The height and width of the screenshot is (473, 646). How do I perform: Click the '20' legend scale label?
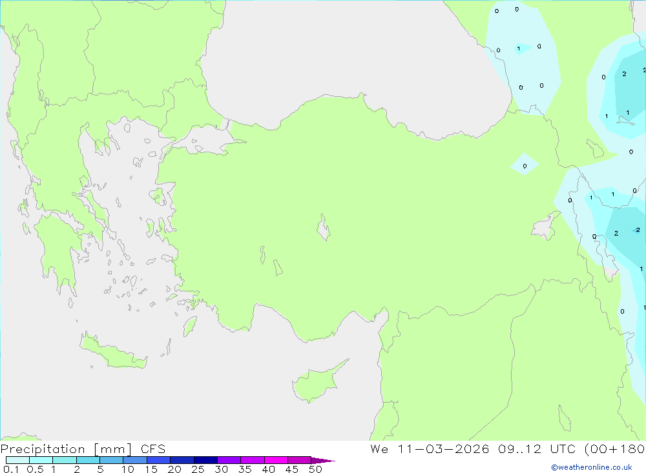pyautogui.click(x=174, y=469)
